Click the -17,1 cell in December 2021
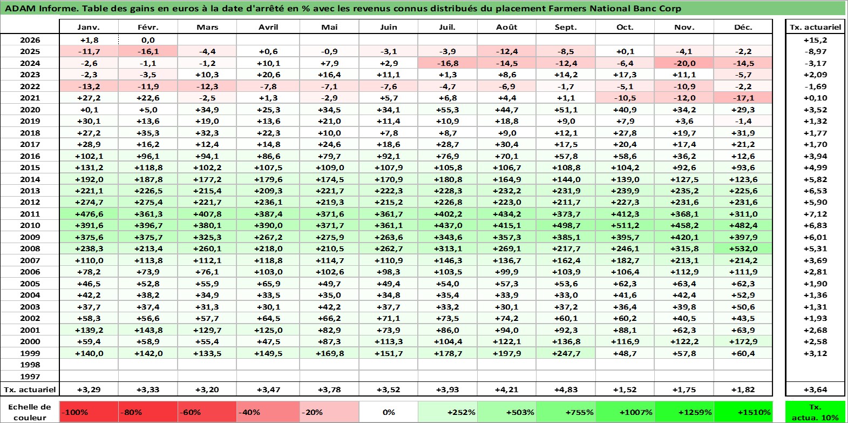The width and height of the screenshot is (848, 423). pyautogui.click(x=743, y=98)
